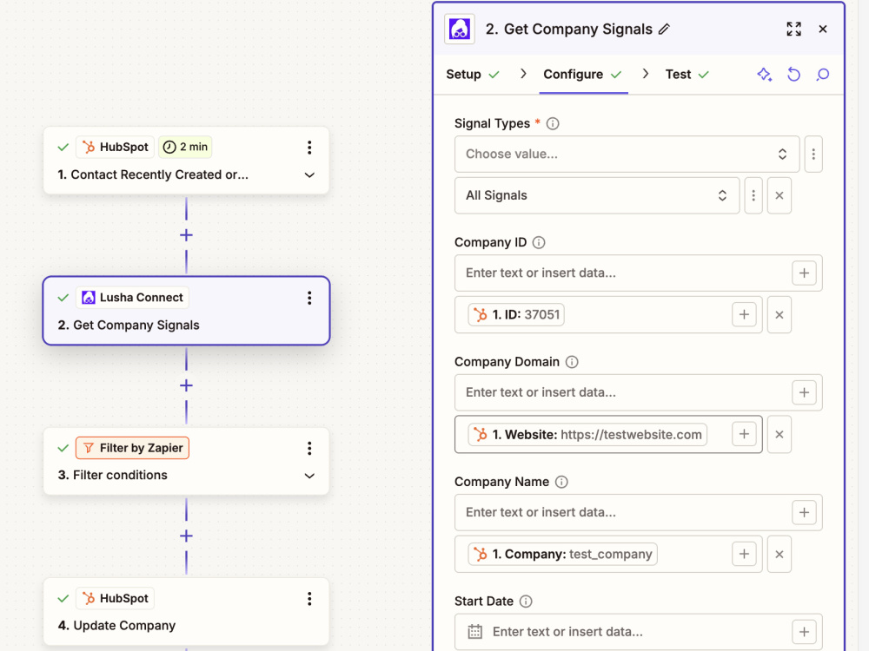869x651 pixels.
Task: Open the Choose value signal types dropdown
Action: tap(627, 154)
